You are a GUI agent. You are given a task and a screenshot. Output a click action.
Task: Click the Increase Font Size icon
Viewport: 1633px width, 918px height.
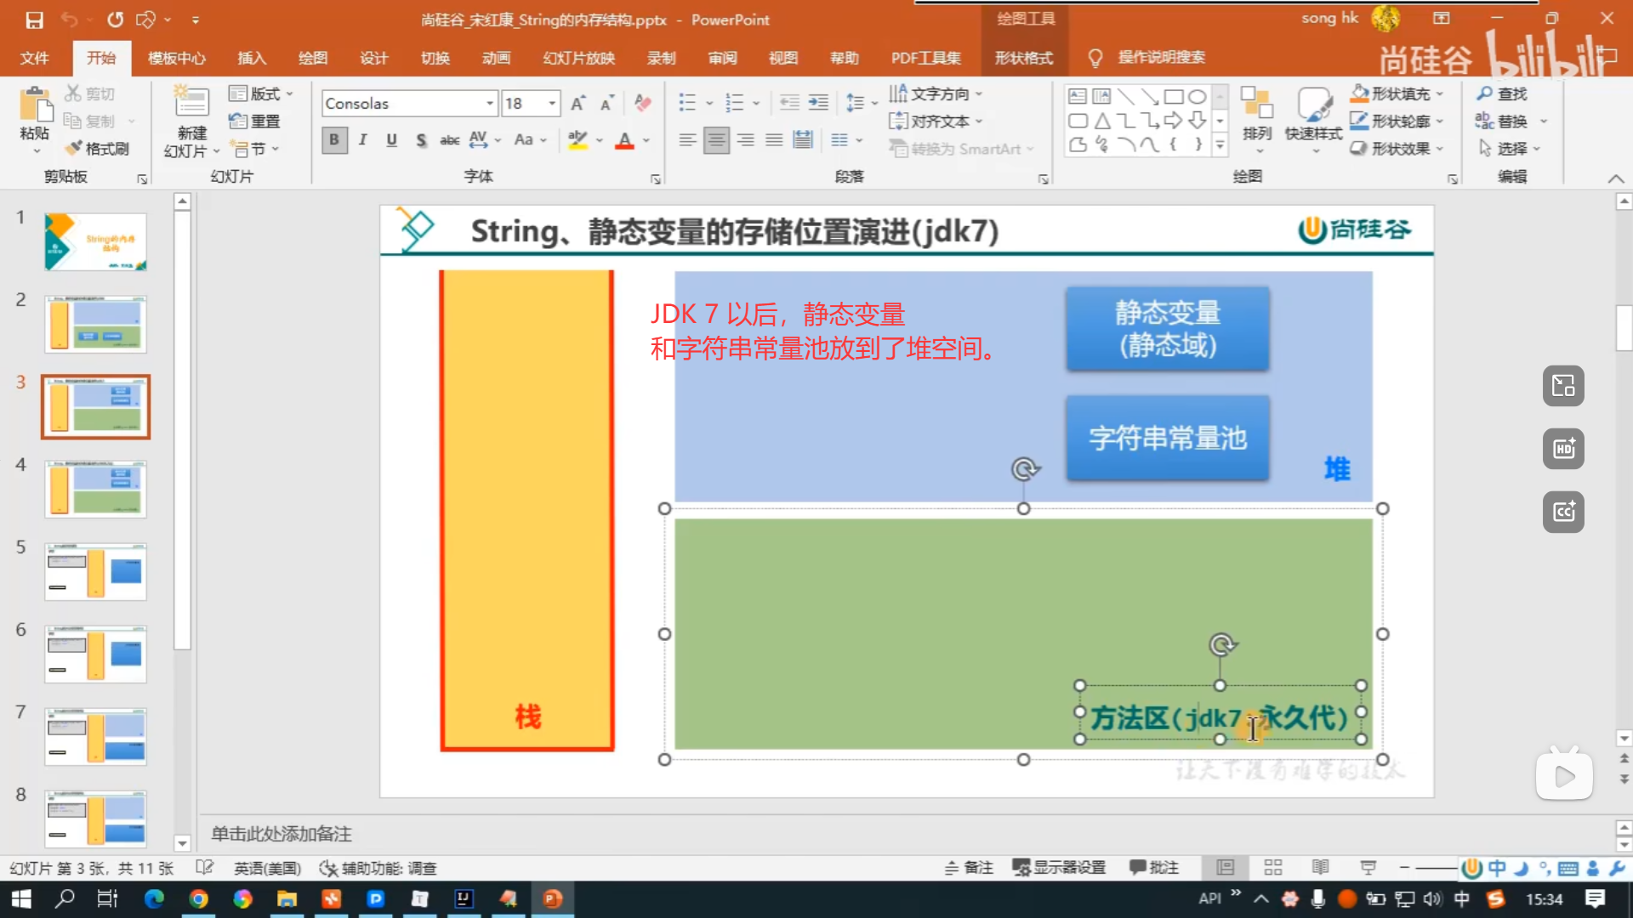point(578,104)
